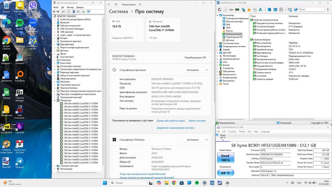Open Telegram desktop icon

point(20,163)
